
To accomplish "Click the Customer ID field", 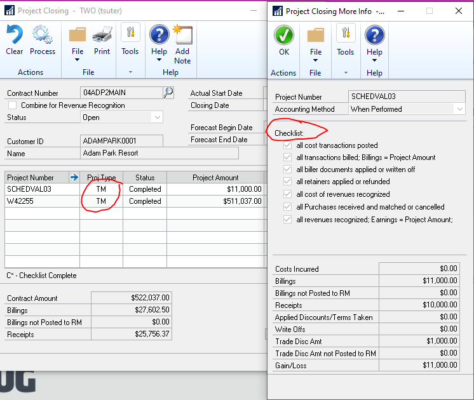I will (x=121, y=141).
